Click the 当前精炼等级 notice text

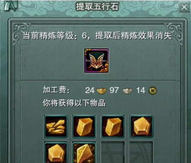[97, 36]
